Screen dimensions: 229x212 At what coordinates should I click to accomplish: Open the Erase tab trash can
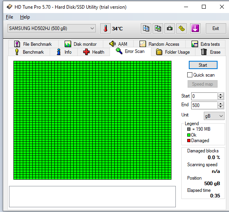[x=210, y=52]
